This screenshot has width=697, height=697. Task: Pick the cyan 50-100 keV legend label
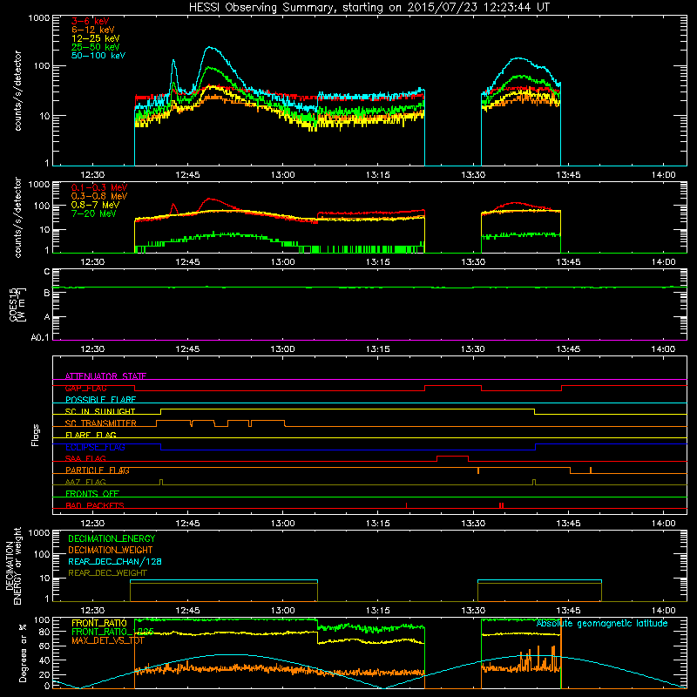(x=98, y=56)
